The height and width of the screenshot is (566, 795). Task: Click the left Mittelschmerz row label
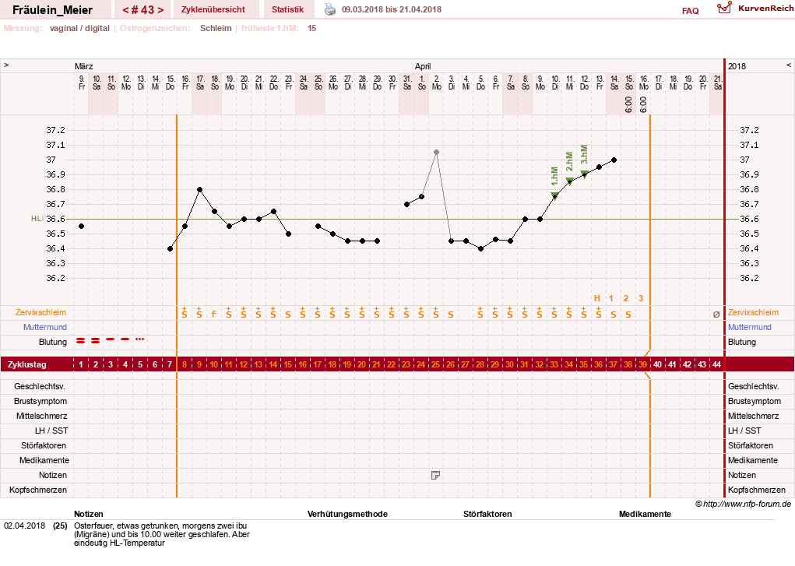(x=41, y=416)
